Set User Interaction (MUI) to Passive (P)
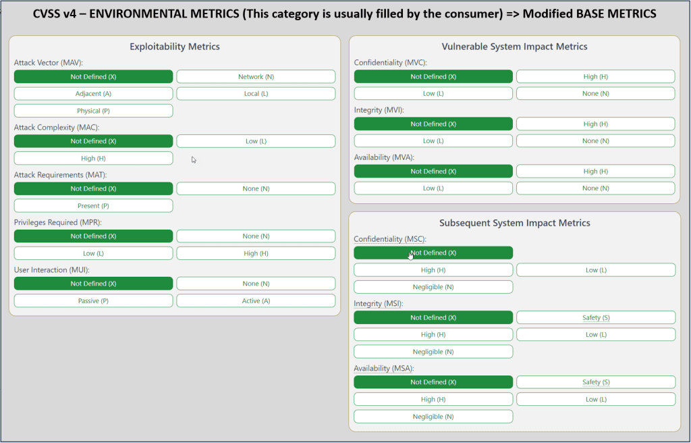The width and height of the screenshot is (691, 443). tap(93, 301)
